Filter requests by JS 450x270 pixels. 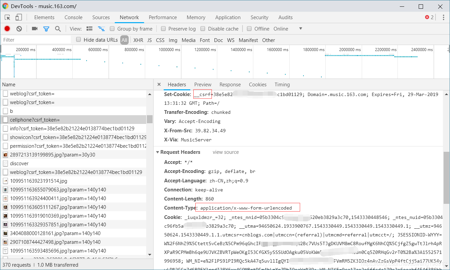[150, 40]
